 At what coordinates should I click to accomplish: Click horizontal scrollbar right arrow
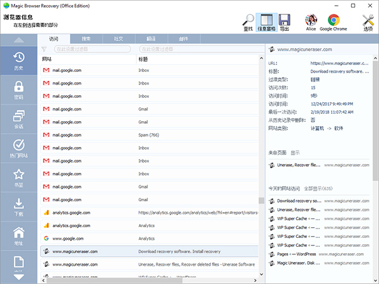[x=255, y=280]
